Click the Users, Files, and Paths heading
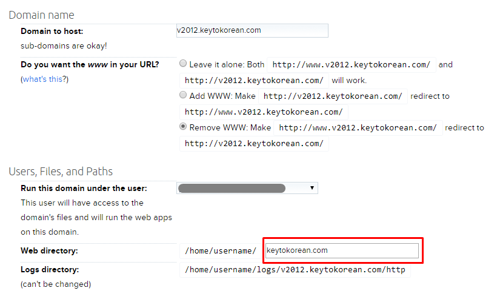This screenshot has height=302, width=497. click(x=61, y=172)
